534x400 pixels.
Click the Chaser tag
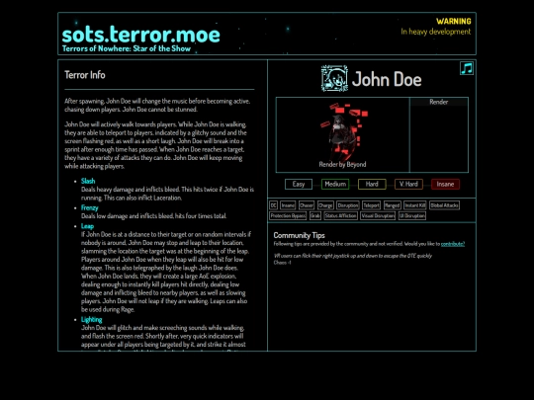307,205
